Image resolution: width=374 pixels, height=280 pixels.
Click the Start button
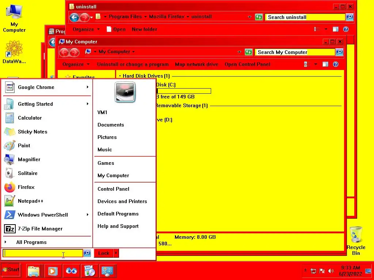pos(11,270)
